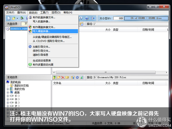This screenshot has height=129, width=172.
Task: Choose 从软盘/硬盘驱动器提取引导扇区... entry
Action: click(53, 37)
